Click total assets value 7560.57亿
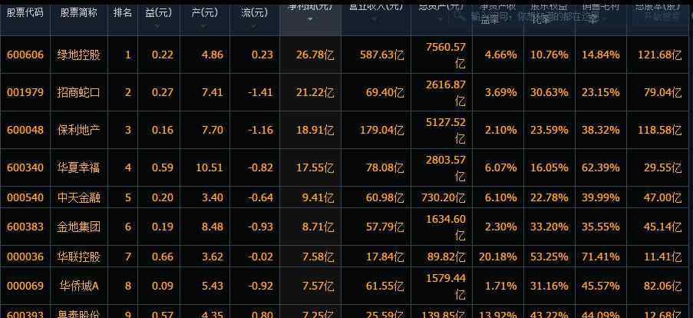Image resolution: width=693 pixels, height=318 pixels. (445, 55)
